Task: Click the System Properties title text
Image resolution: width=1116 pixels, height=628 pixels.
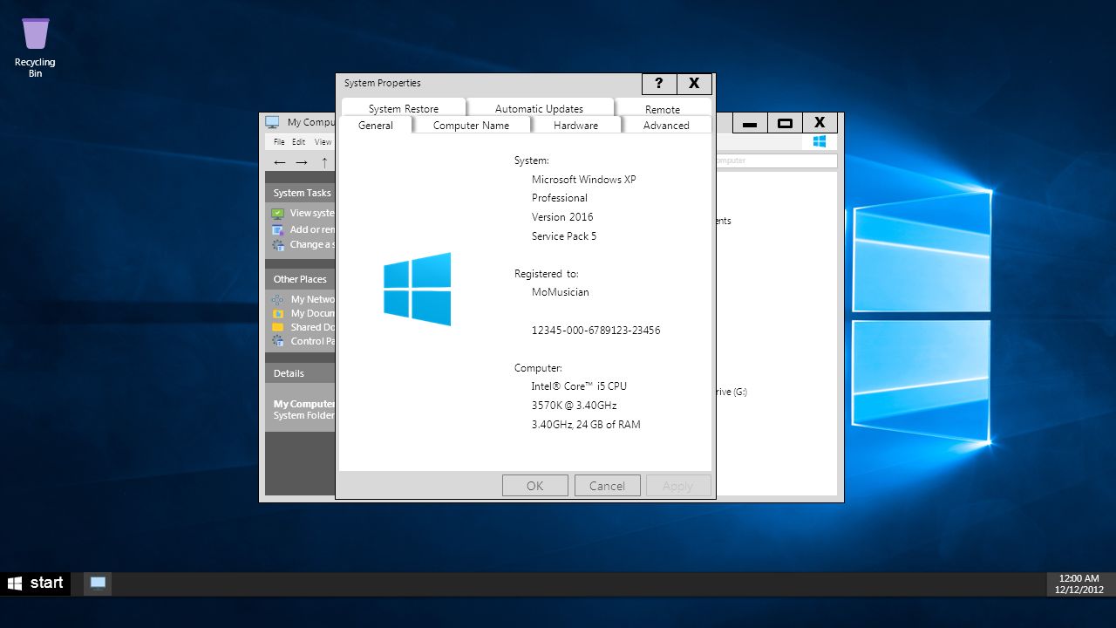Action: pyautogui.click(x=383, y=83)
